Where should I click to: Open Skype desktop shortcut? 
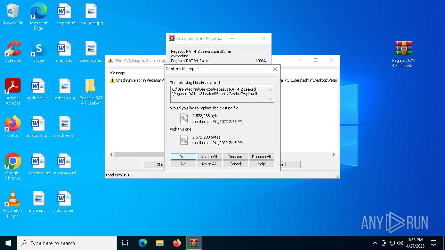(39, 52)
